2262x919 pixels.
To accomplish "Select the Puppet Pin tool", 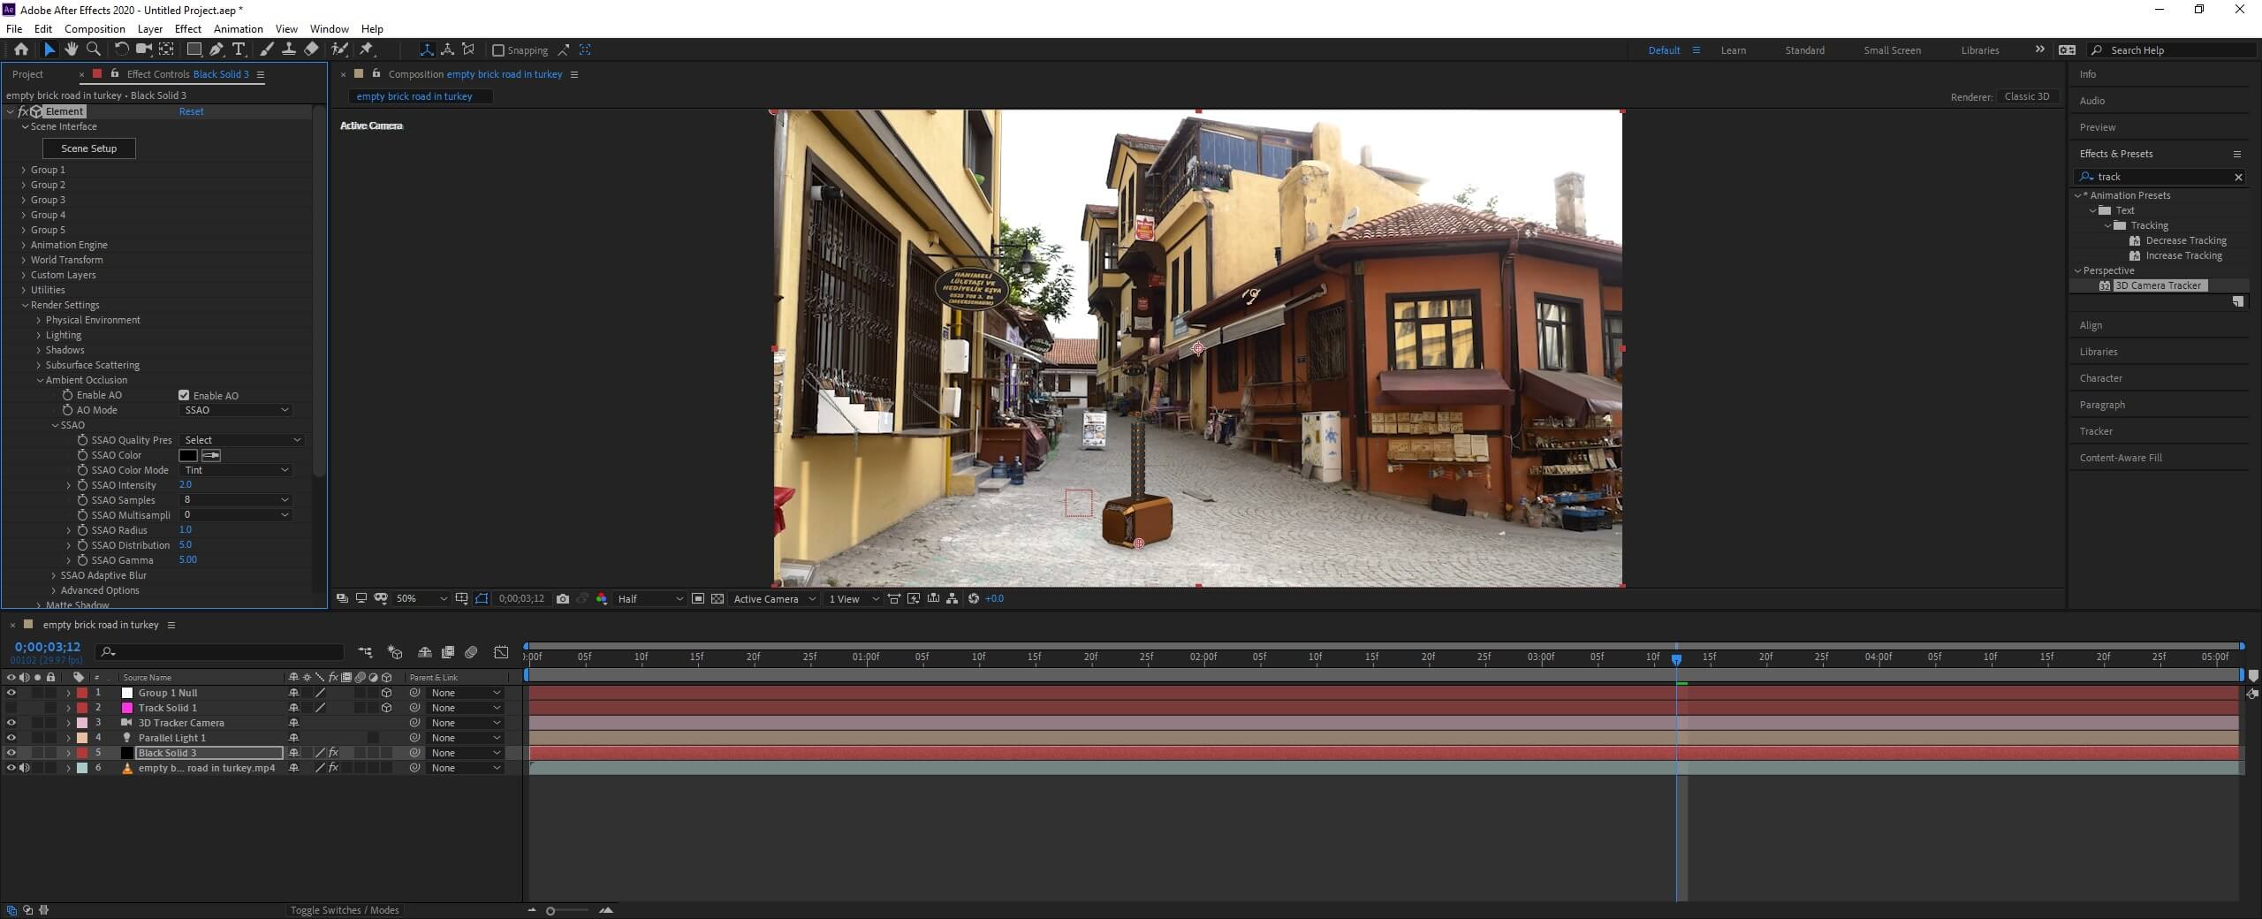I will 367,49.
